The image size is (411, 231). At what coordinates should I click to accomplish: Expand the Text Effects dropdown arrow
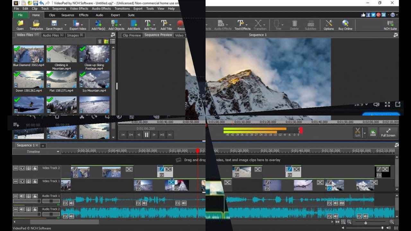click(247, 25)
